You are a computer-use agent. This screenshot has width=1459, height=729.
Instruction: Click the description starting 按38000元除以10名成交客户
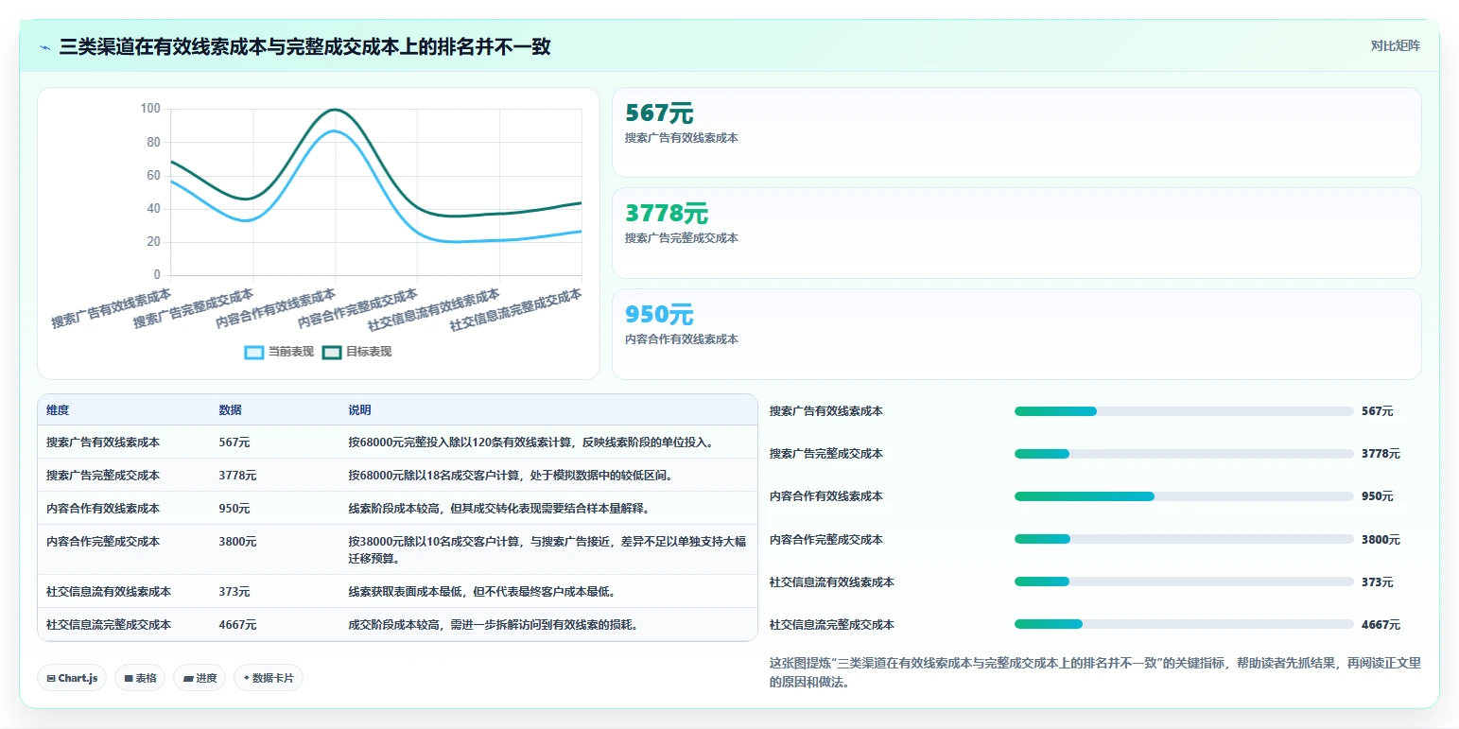[x=547, y=550]
